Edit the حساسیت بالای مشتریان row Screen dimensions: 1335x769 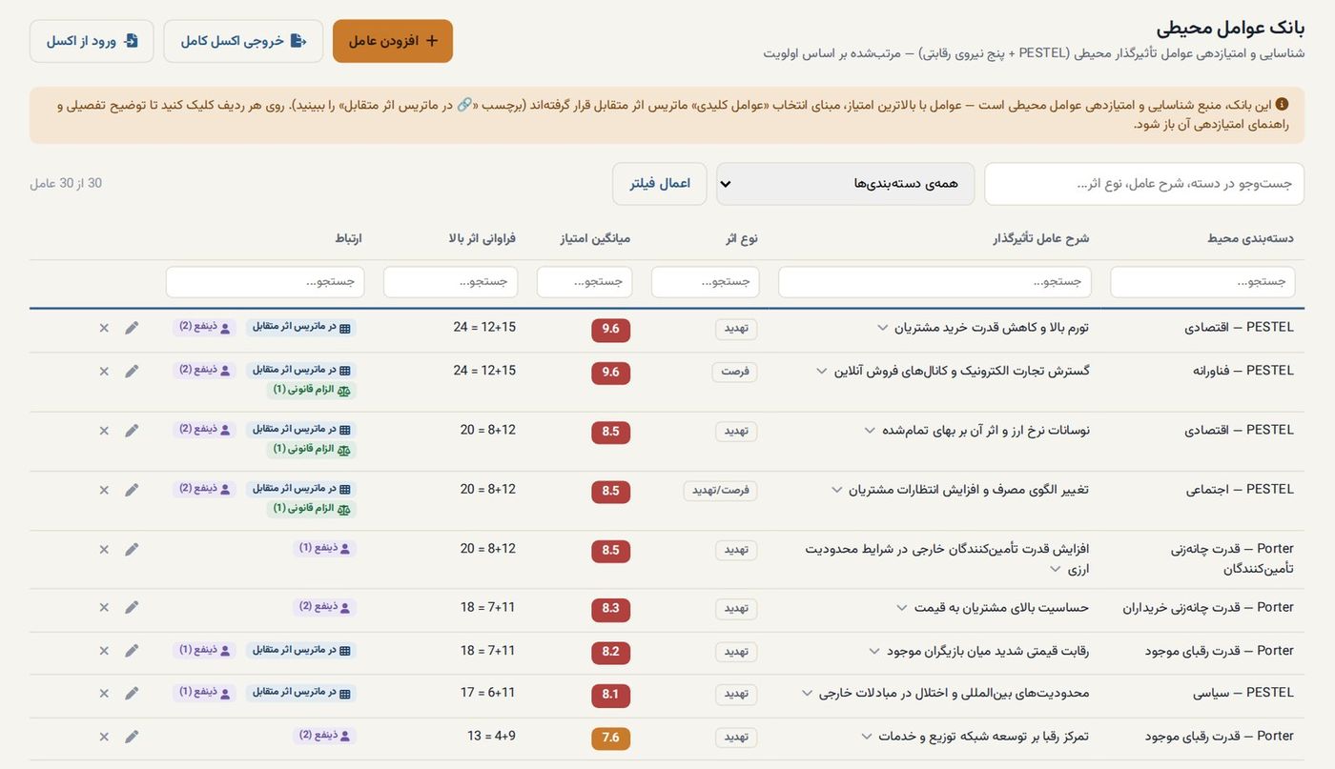pyautogui.click(x=132, y=607)
